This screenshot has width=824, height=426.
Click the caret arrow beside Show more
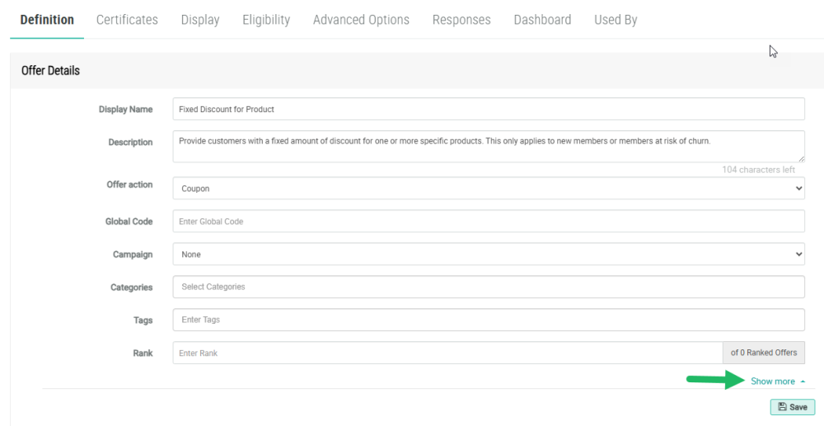(803, 382)
